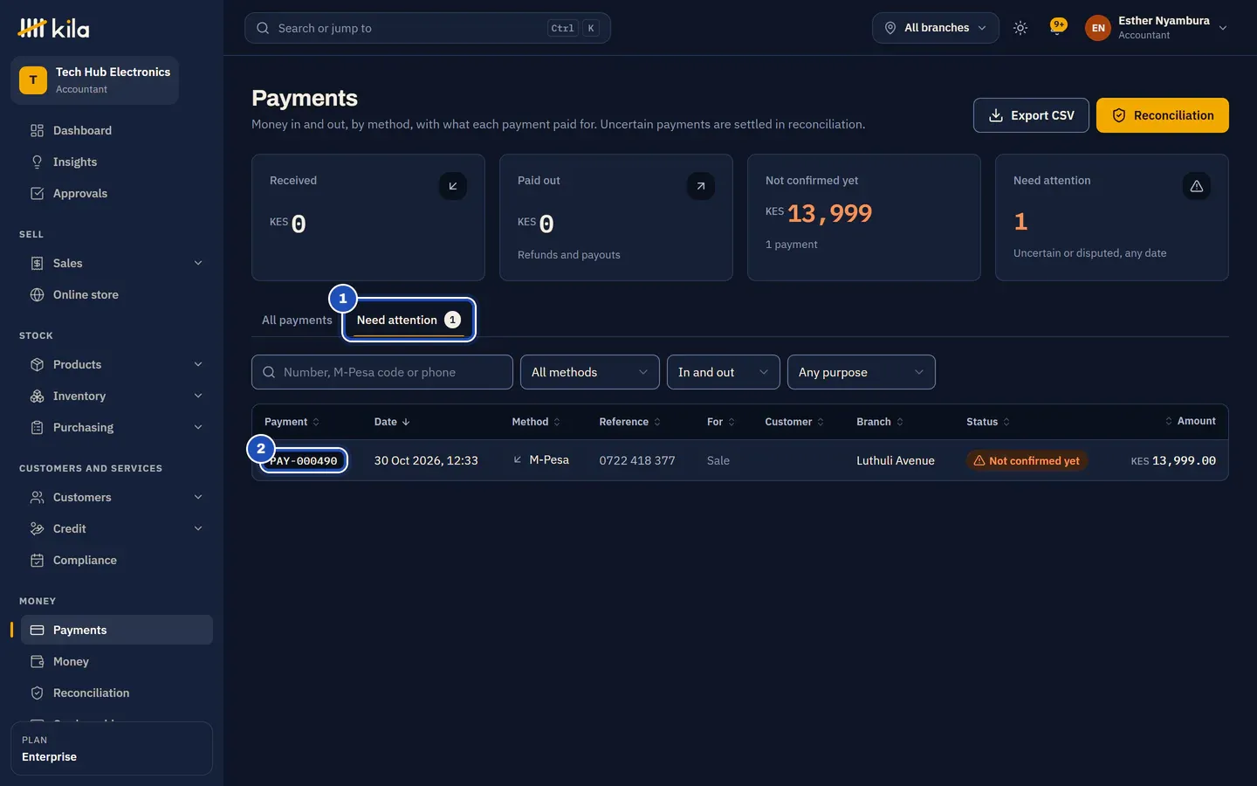Open the All branches dropdown
This screenshot has height=786, width=1257.
(935, 28)
